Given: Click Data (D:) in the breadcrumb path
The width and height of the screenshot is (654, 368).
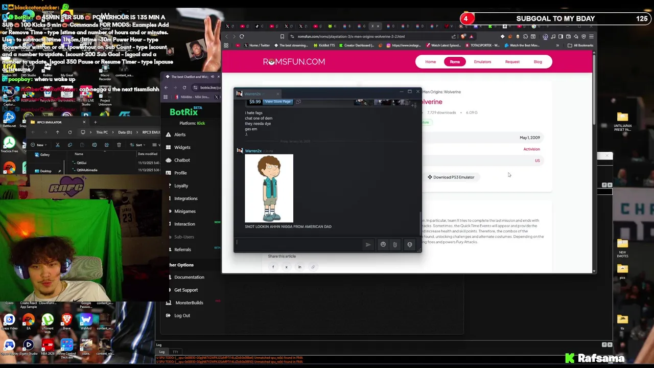Looking at the screenshot, I should coord(125,132).
